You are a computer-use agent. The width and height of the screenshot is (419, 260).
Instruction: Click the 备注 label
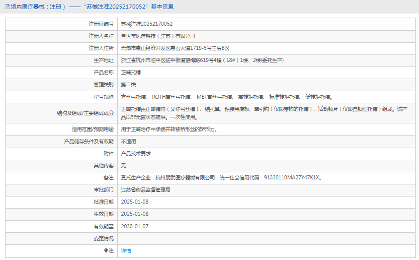coord(109,177)
